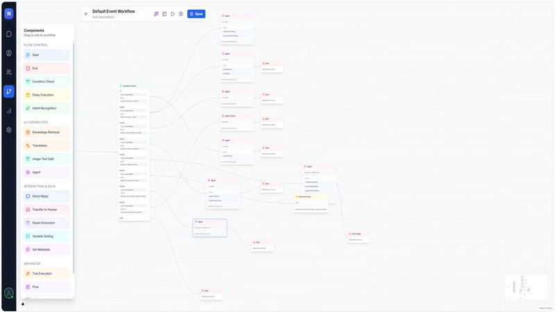Click the Knowledge Retrieval database icon

28,132
